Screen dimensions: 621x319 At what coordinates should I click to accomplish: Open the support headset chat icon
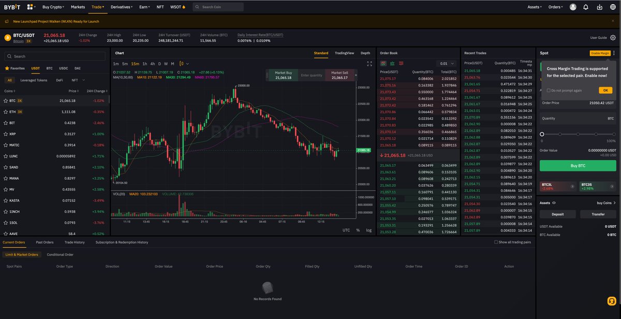tap(611, 301)
